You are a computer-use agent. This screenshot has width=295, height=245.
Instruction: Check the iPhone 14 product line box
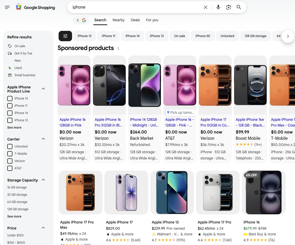10,113
